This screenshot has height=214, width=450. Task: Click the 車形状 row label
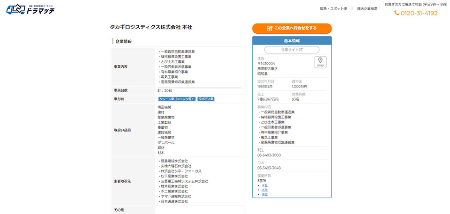point(119,99)
